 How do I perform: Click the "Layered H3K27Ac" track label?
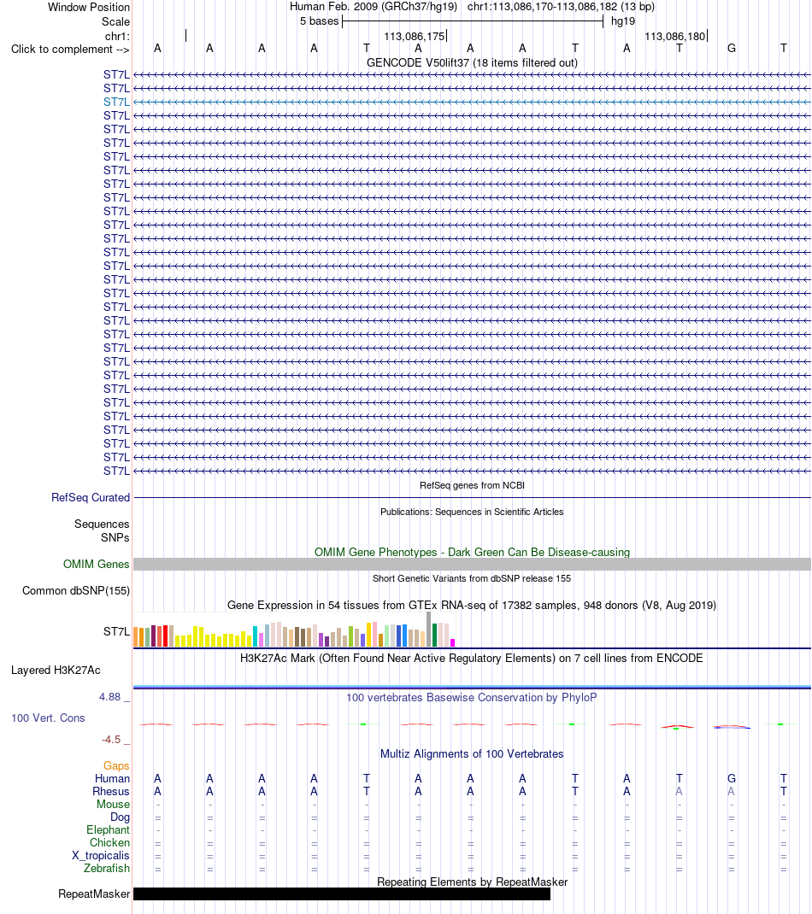coord(56,671)
